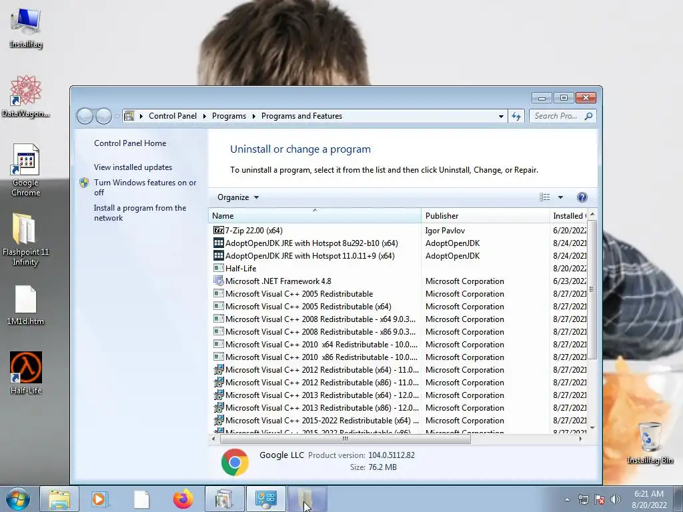This screenshot has width=683, height=512.
Task: Open the DataWagon desktop shortcut
Action: point(26,96)
